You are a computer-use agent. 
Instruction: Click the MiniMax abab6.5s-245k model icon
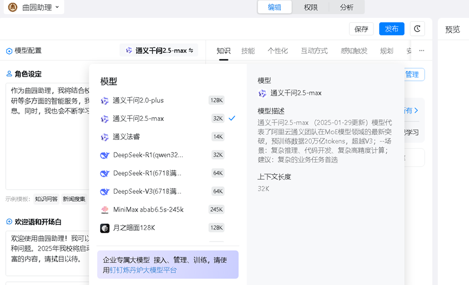pyautogui.click(x=104, y=210)
